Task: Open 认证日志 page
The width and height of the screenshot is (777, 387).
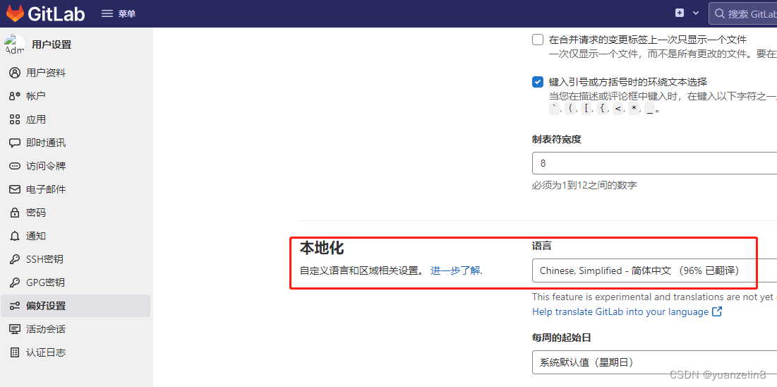Action: click(x=76, y=353)
